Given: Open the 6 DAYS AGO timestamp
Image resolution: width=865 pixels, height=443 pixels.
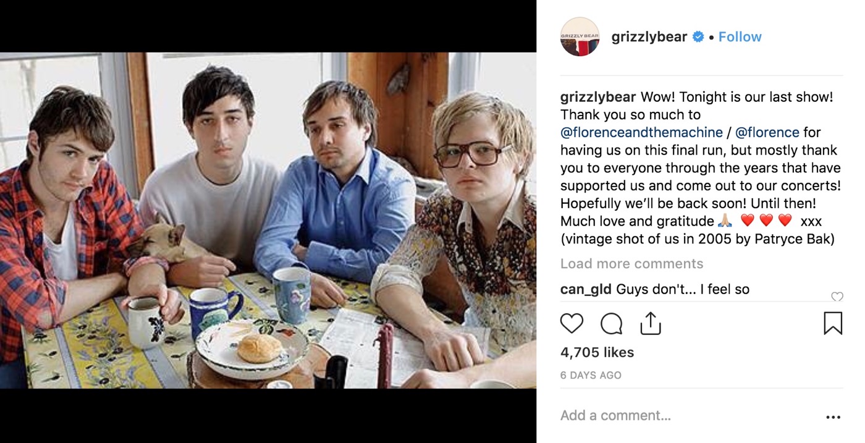Looking at the screenshot, I should 591,375.
